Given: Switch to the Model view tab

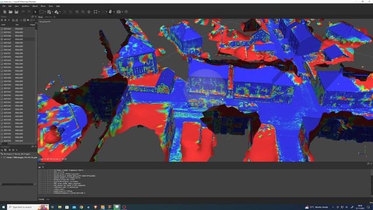Looking at the screenshot, I should 40,17.
